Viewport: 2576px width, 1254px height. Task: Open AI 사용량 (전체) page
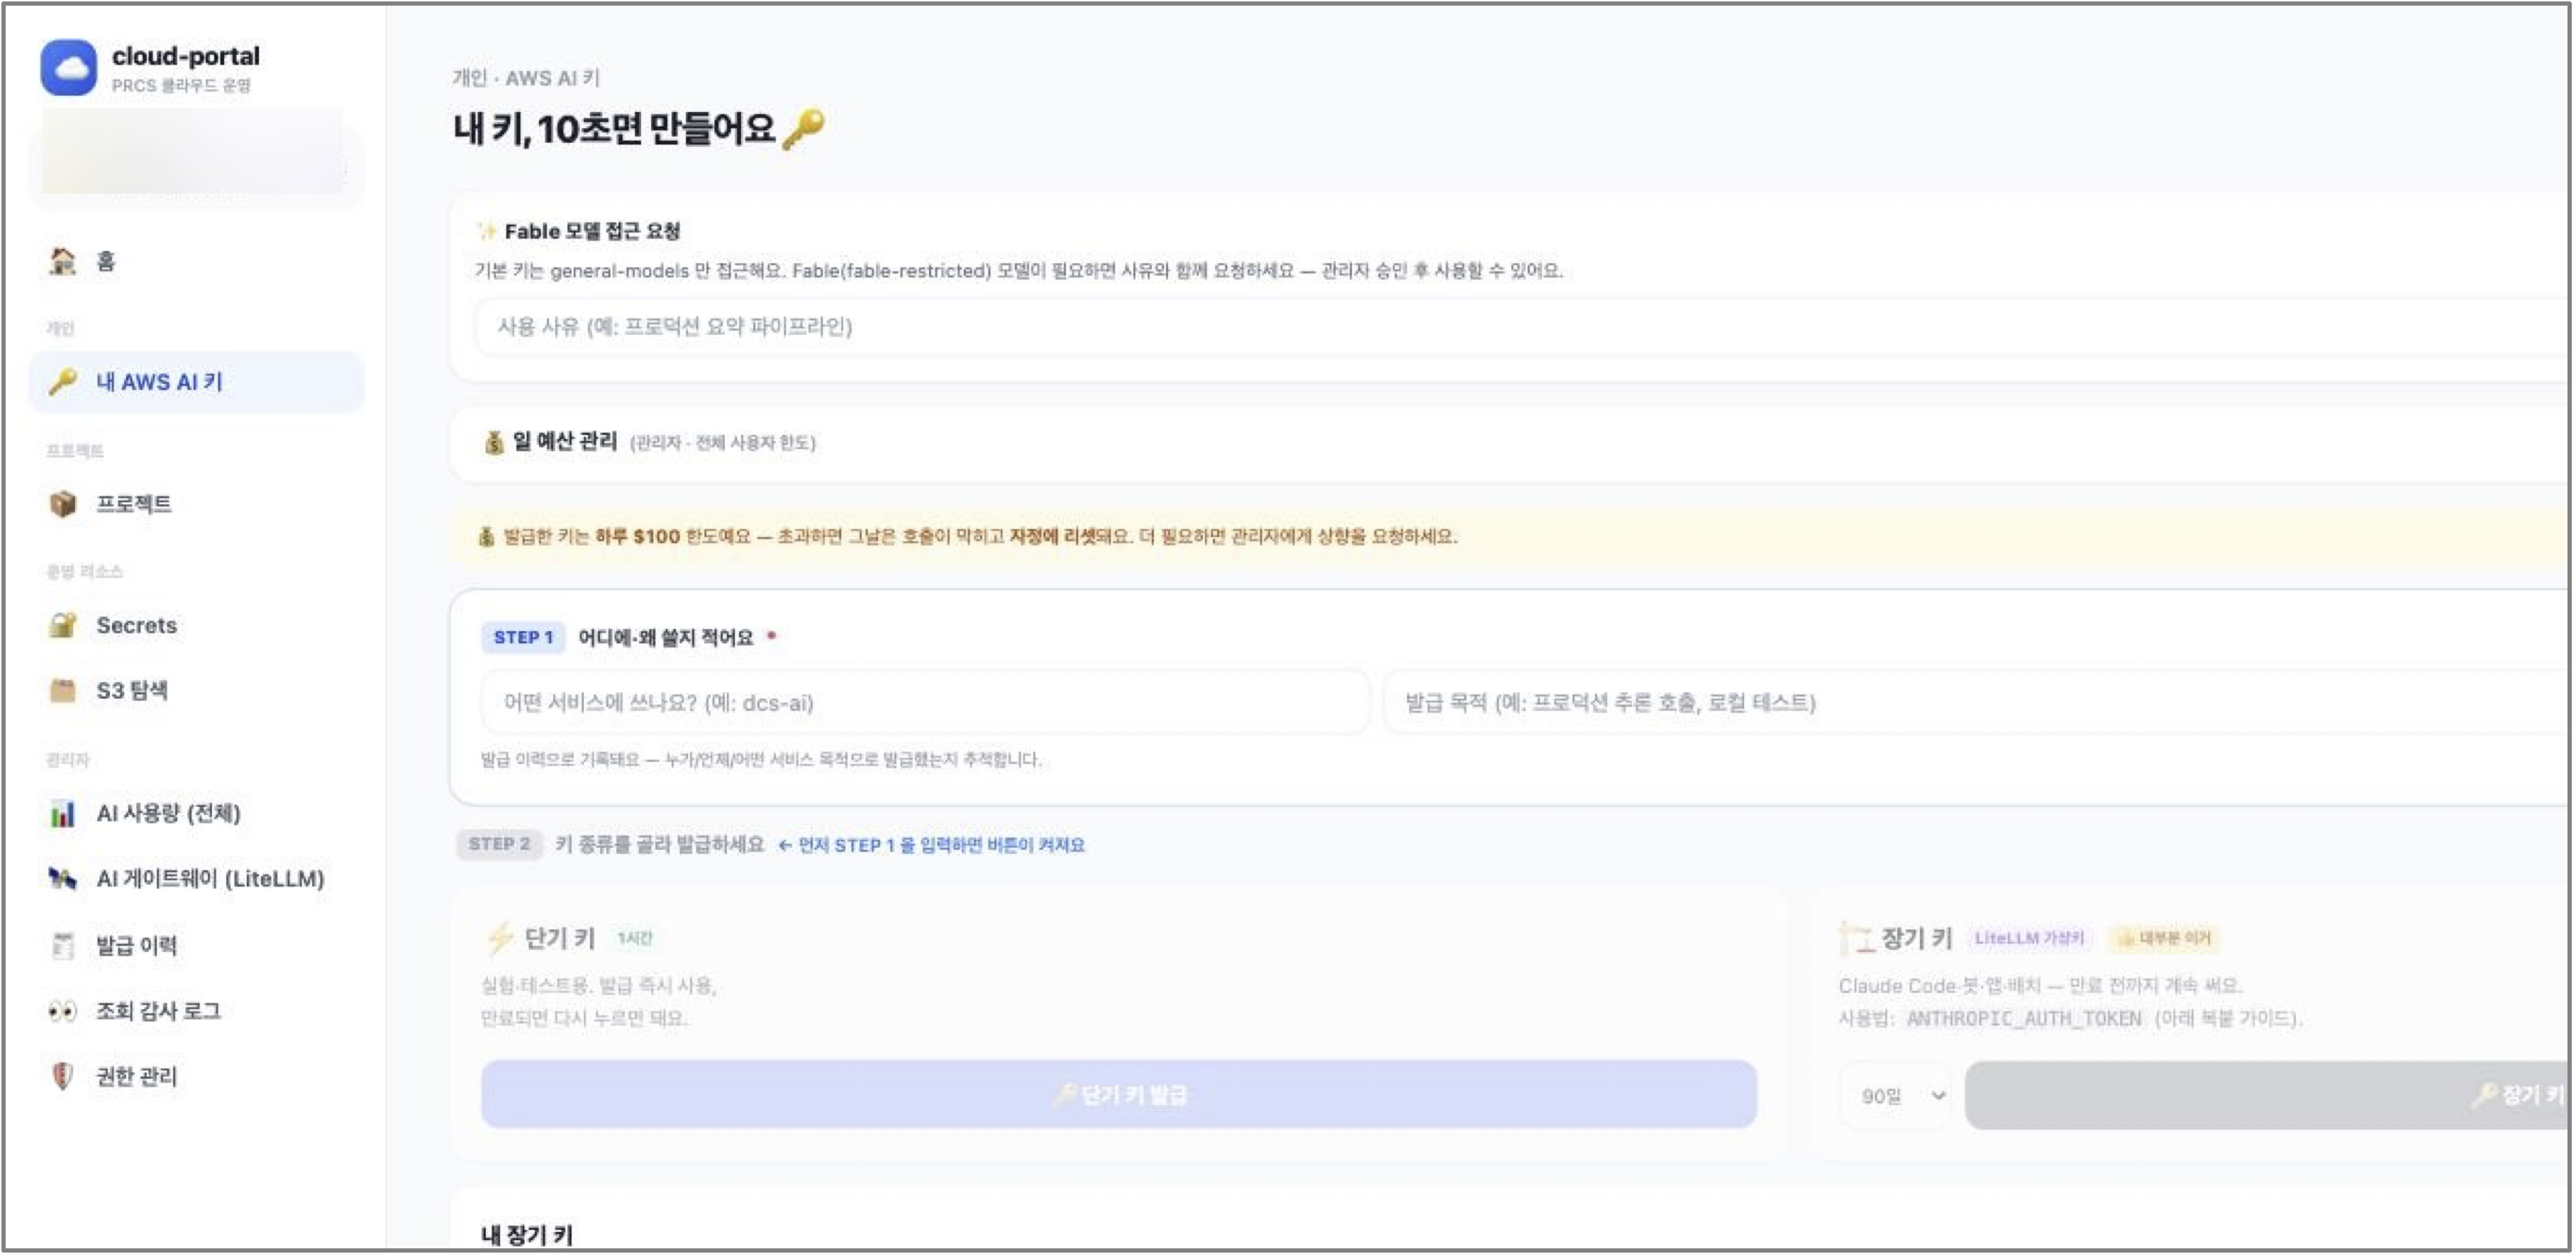[196, 814]
